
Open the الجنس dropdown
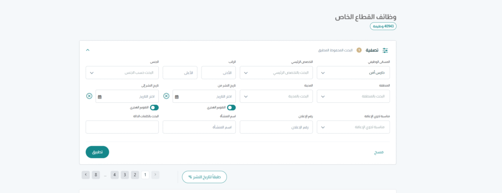coord(122,72)
